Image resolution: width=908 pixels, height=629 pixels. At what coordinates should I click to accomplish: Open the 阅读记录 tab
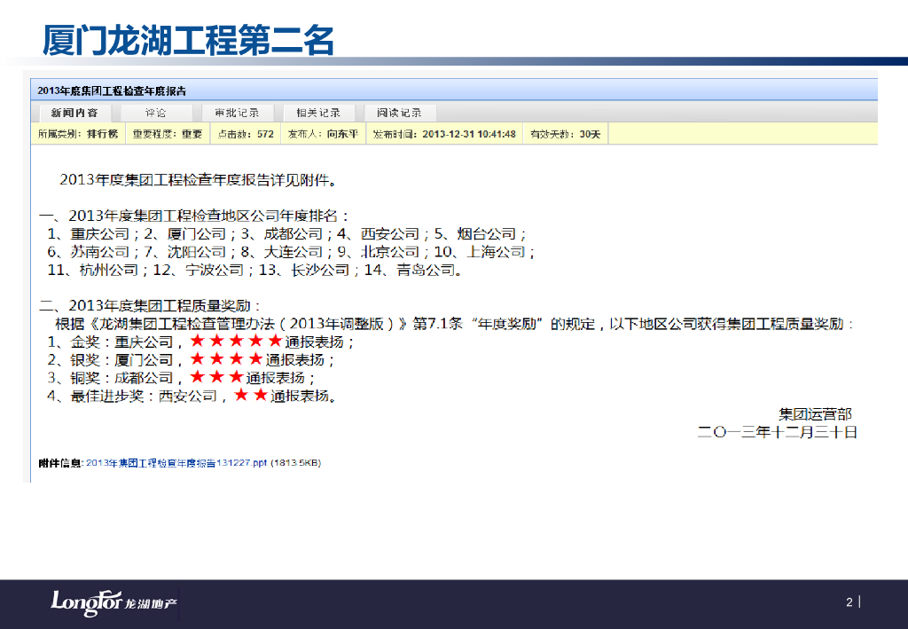pyautogui.click(x=400, y=113)
